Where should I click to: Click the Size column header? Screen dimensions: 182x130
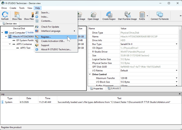80,28
